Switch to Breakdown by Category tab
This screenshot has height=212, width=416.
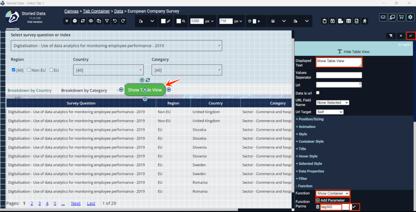tap(84, 90)
